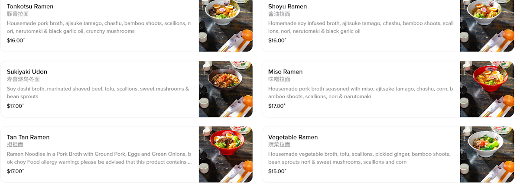Click the Miso Ramen ingredients description
Image resolution: width=520 pixels, height=184 pixels.
point(360,93)
